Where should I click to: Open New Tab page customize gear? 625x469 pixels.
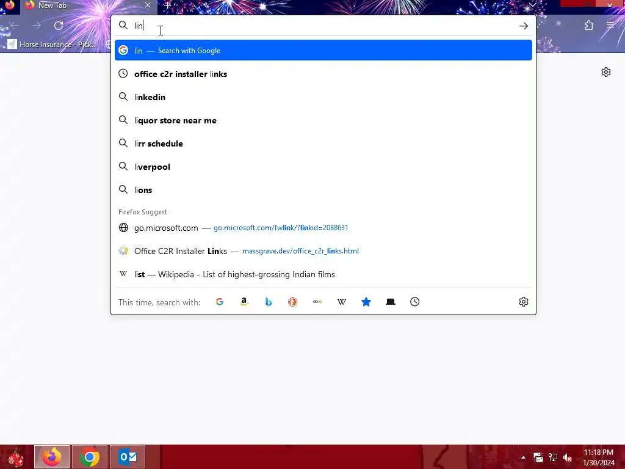tap(606, 72)
